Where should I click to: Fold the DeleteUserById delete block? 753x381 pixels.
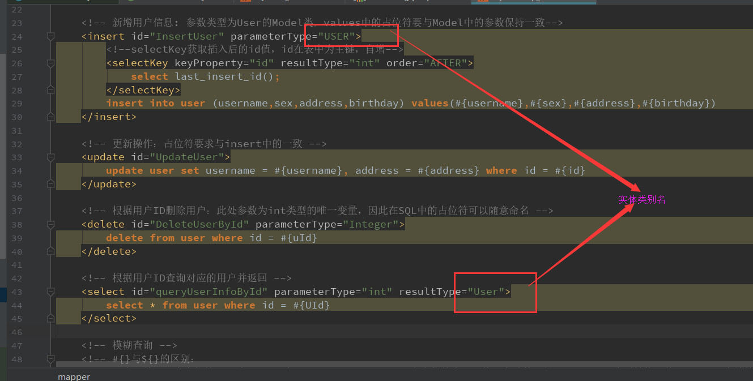pyautogui.click(x=50, y=224)
